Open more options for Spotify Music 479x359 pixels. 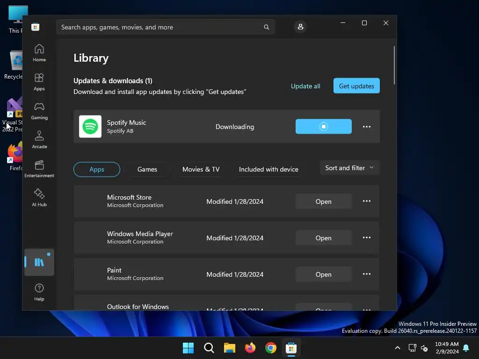point(367,127)
